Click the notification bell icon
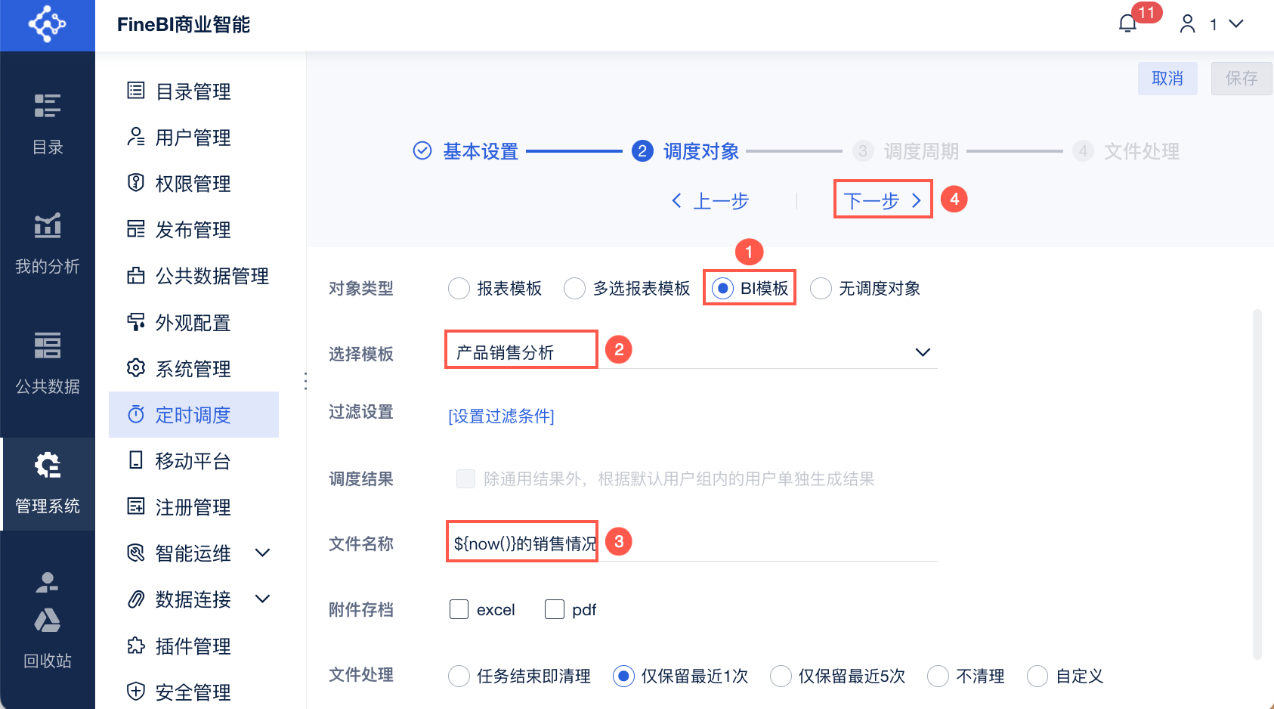The height and width of the screenshot is (709, 1274). click(1127, 24)
